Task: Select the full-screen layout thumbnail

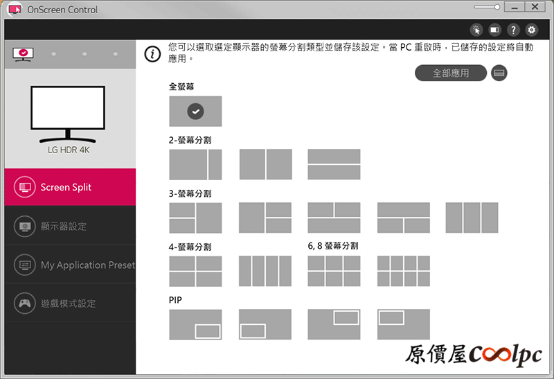Action: point(195,111)
